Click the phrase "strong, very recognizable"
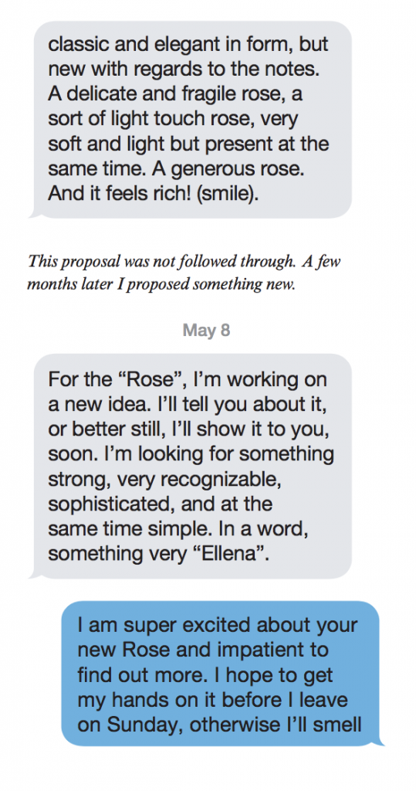The height and width of the screenshot is (791, 416). tap(164, 479)
